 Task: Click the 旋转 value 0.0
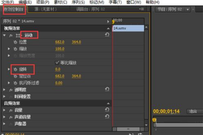(x=58, y=69)
